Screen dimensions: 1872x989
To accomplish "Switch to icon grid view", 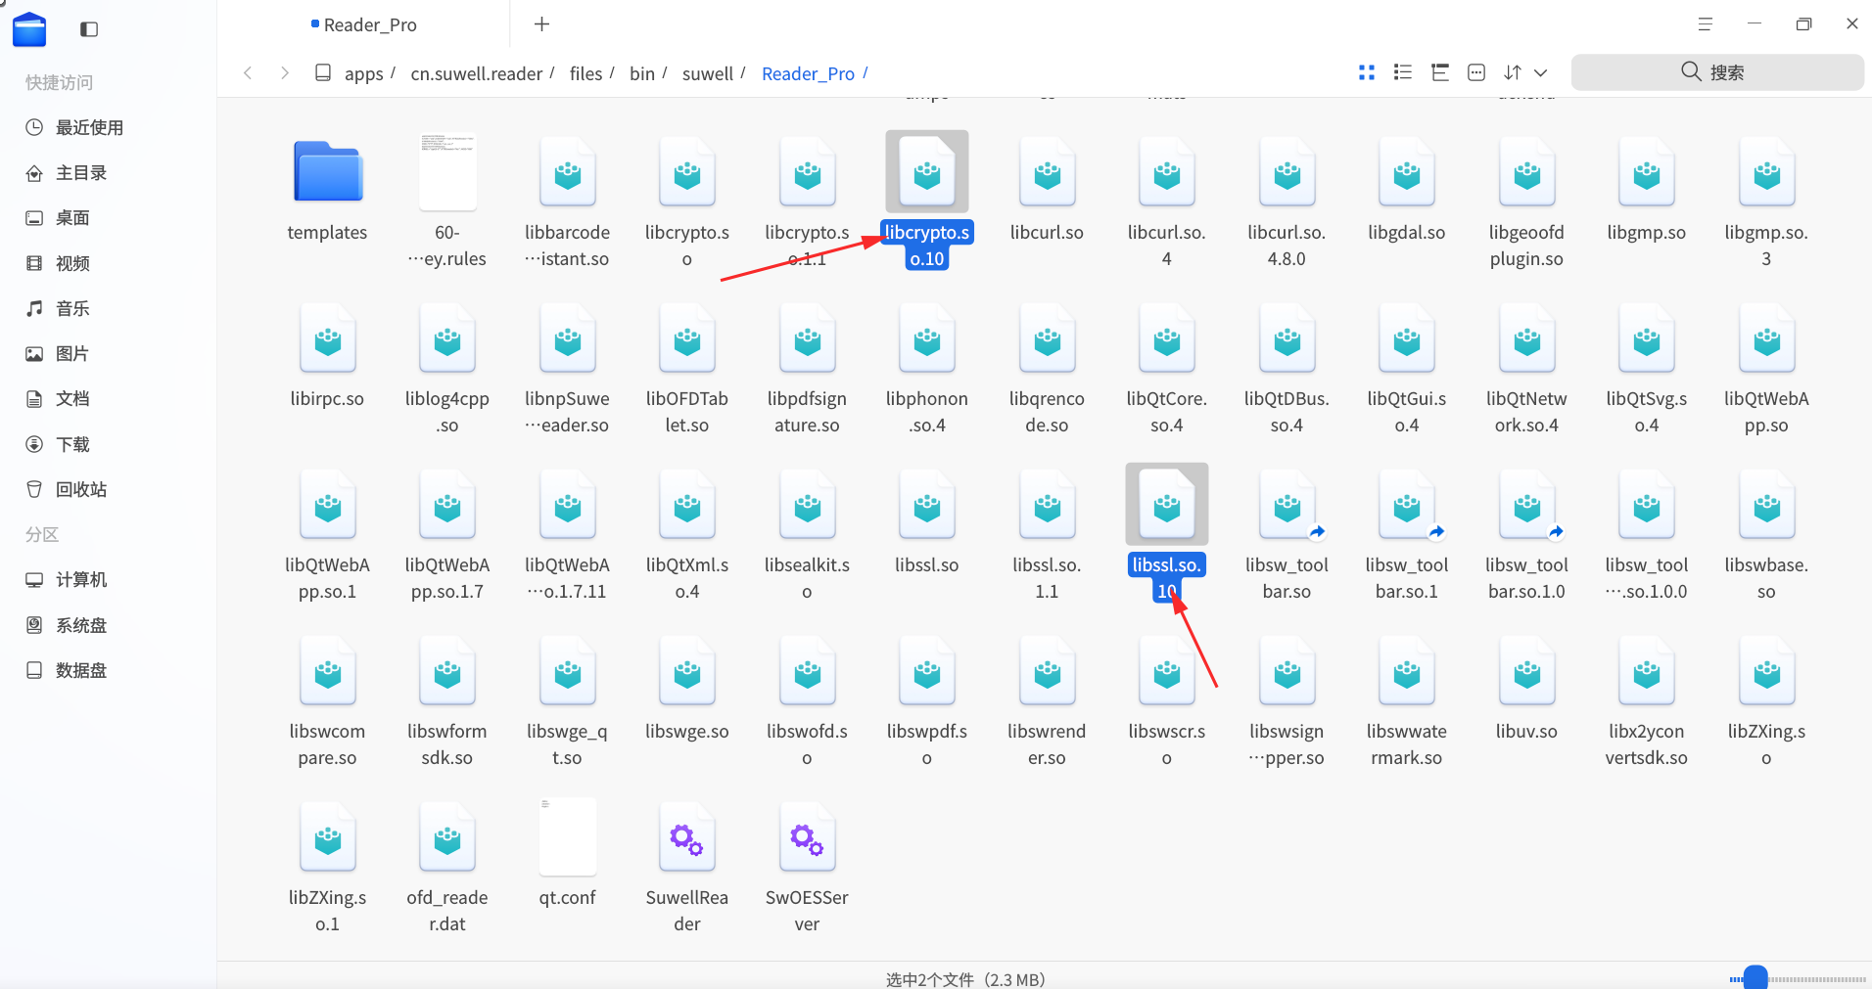I will (1367, 72).
